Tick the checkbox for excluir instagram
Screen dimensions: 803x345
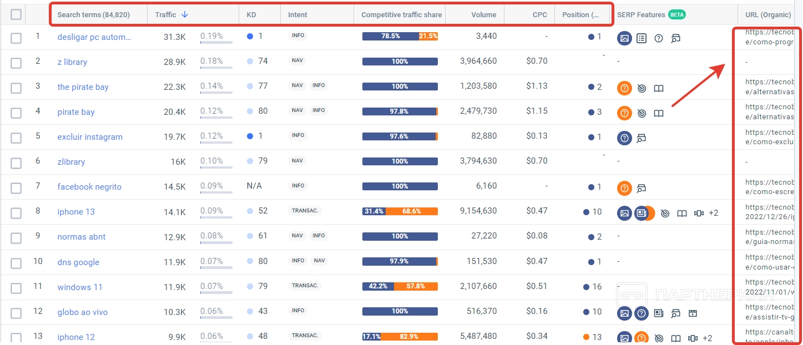click(x=16, y=138)
